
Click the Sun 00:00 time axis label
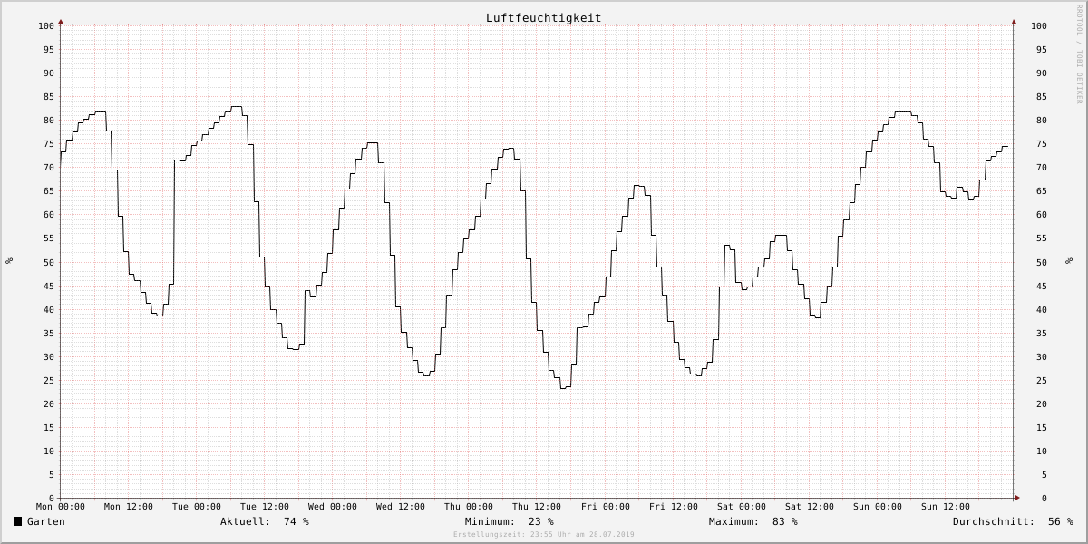pos(878,507)
